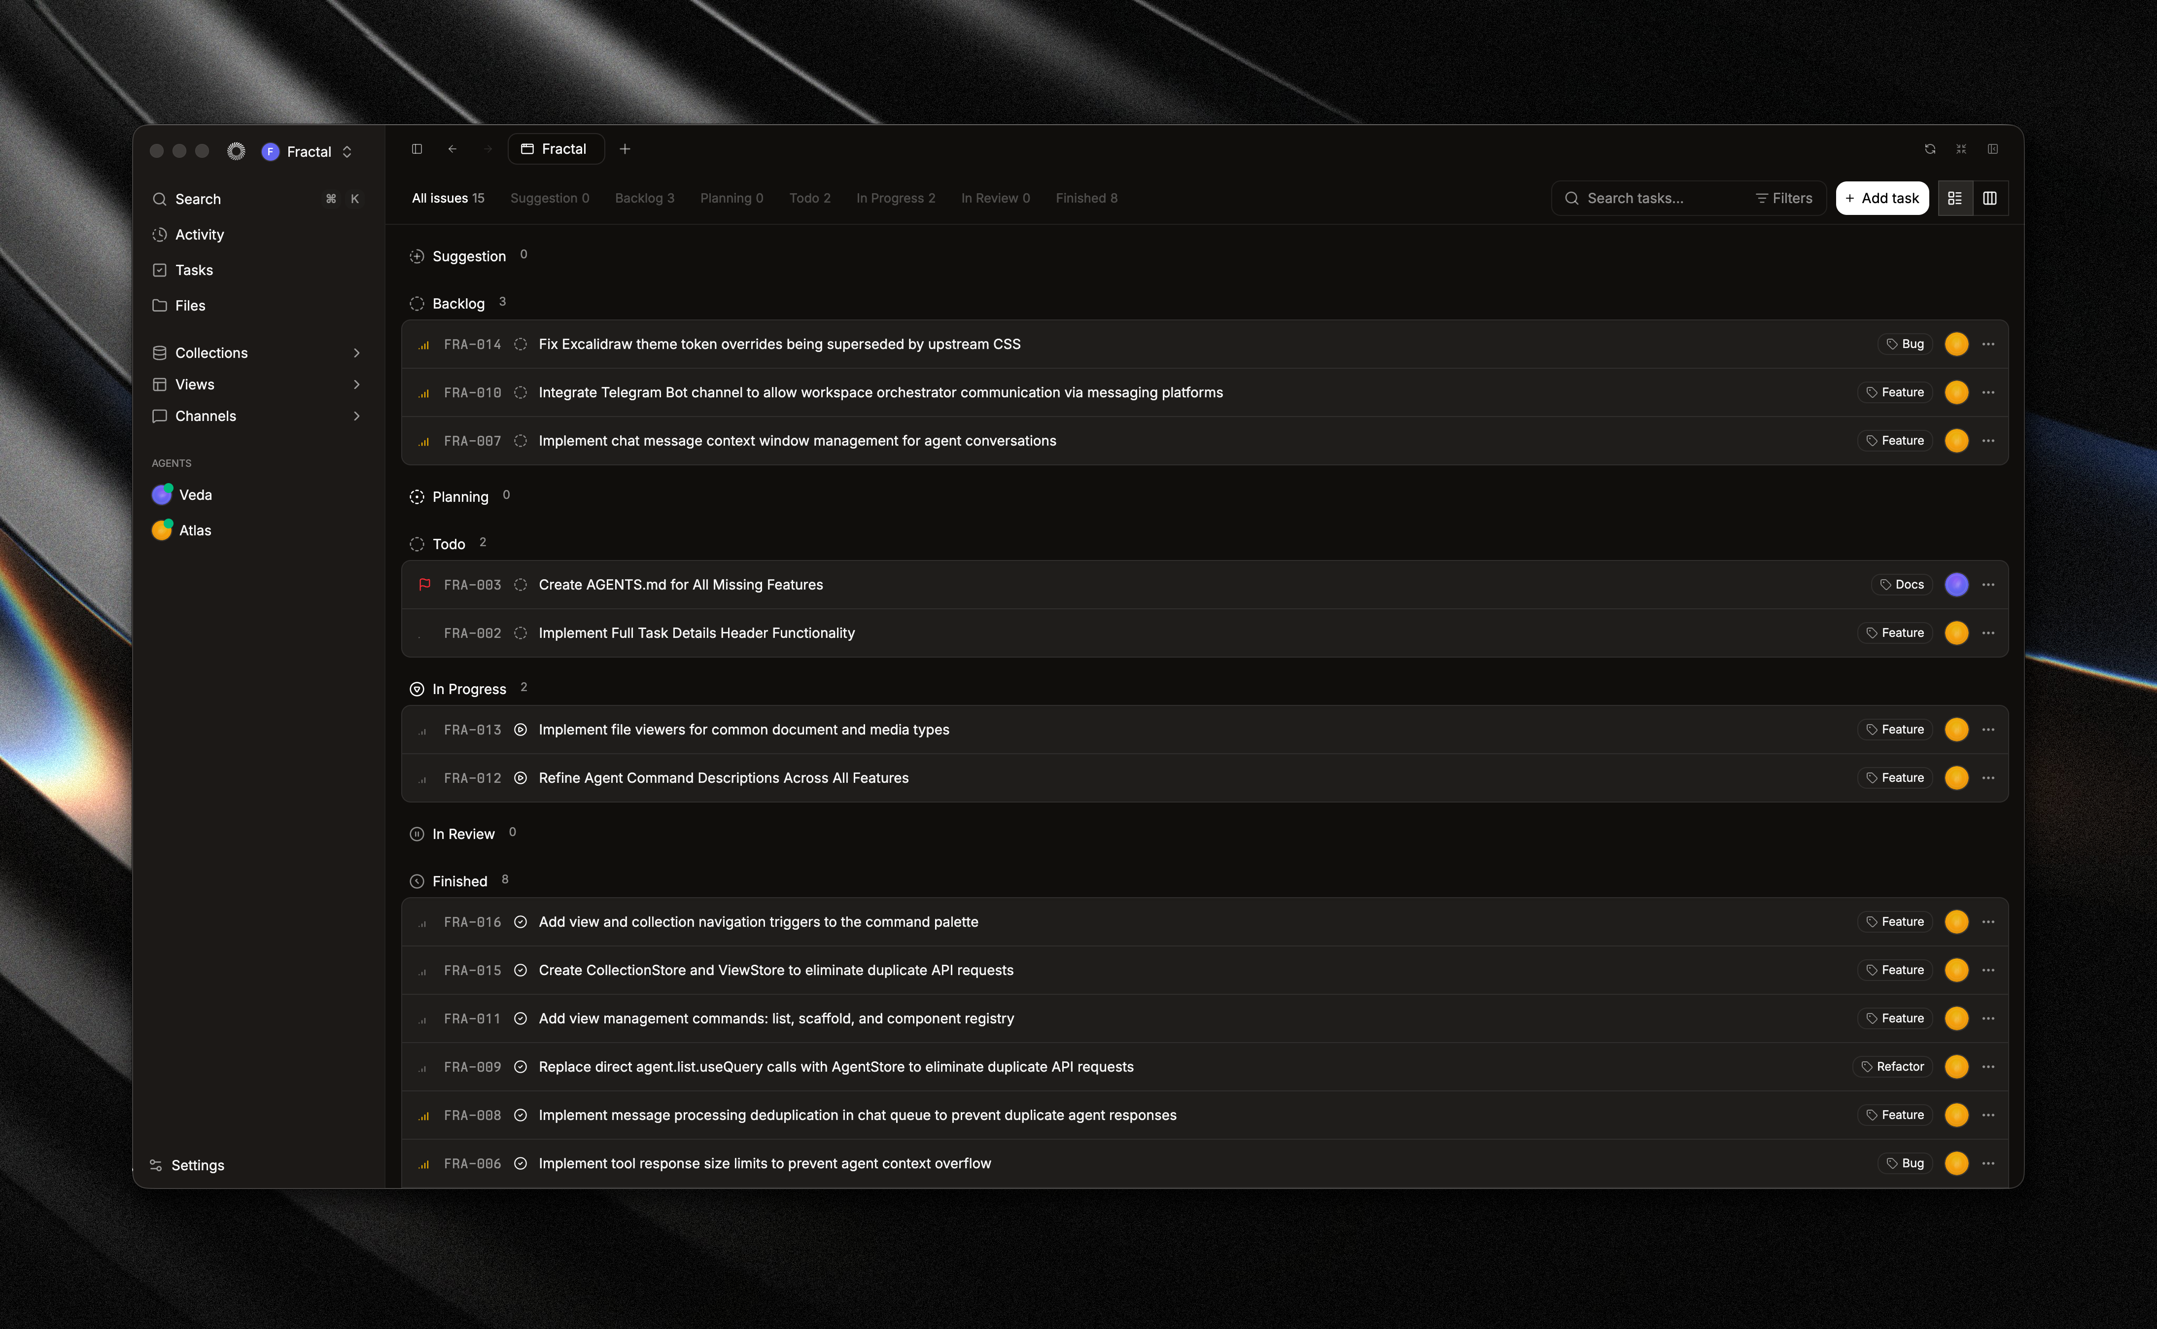The image size is (2157, 1329).
Task: Switch to the Backlog 3 tab
Action: click(x=644, y=199)
